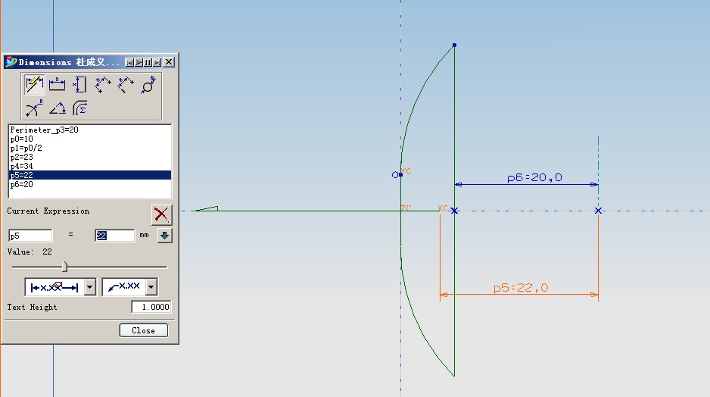Select the Diameter dimension tool
Screen dimensions: 710x397
pos(148,85)
